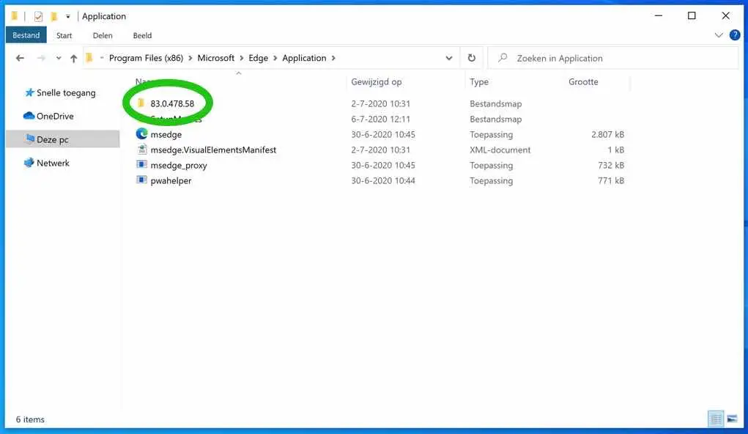Select the msedge file name

[x=166, y=135]
